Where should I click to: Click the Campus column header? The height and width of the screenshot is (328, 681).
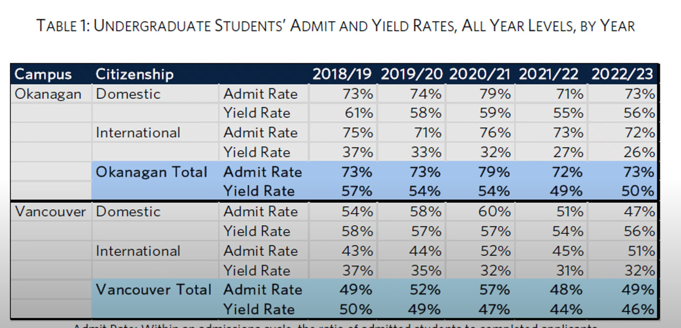tap(43, 74)
